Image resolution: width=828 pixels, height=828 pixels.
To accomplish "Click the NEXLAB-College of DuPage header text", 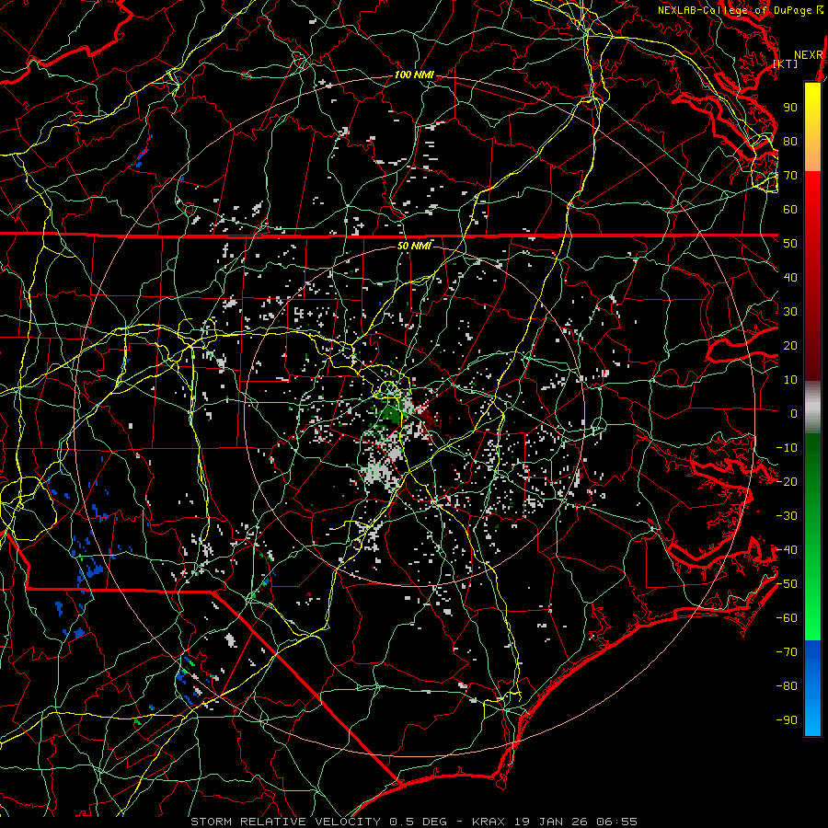I will [x=741, y=10].
